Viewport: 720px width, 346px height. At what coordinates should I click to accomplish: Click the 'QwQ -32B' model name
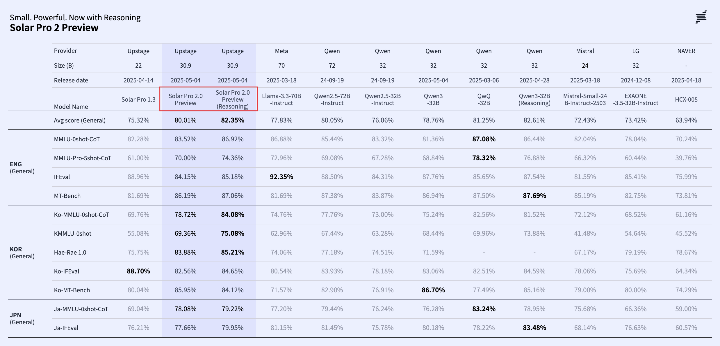tap(484, 100)
